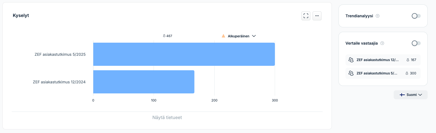The width and height of the screenshot is (436, 133).
Task: Click the orange stack icon beside Alkuperäinen
Action: point(223,36)
